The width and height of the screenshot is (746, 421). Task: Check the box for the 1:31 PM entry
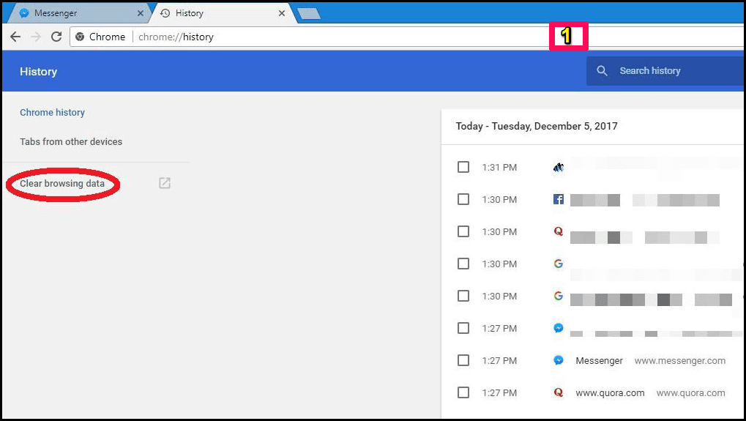click(463, 167)
